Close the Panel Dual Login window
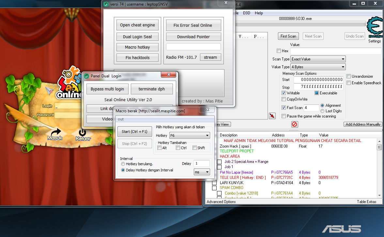The image size is (384, 237). 168,74
